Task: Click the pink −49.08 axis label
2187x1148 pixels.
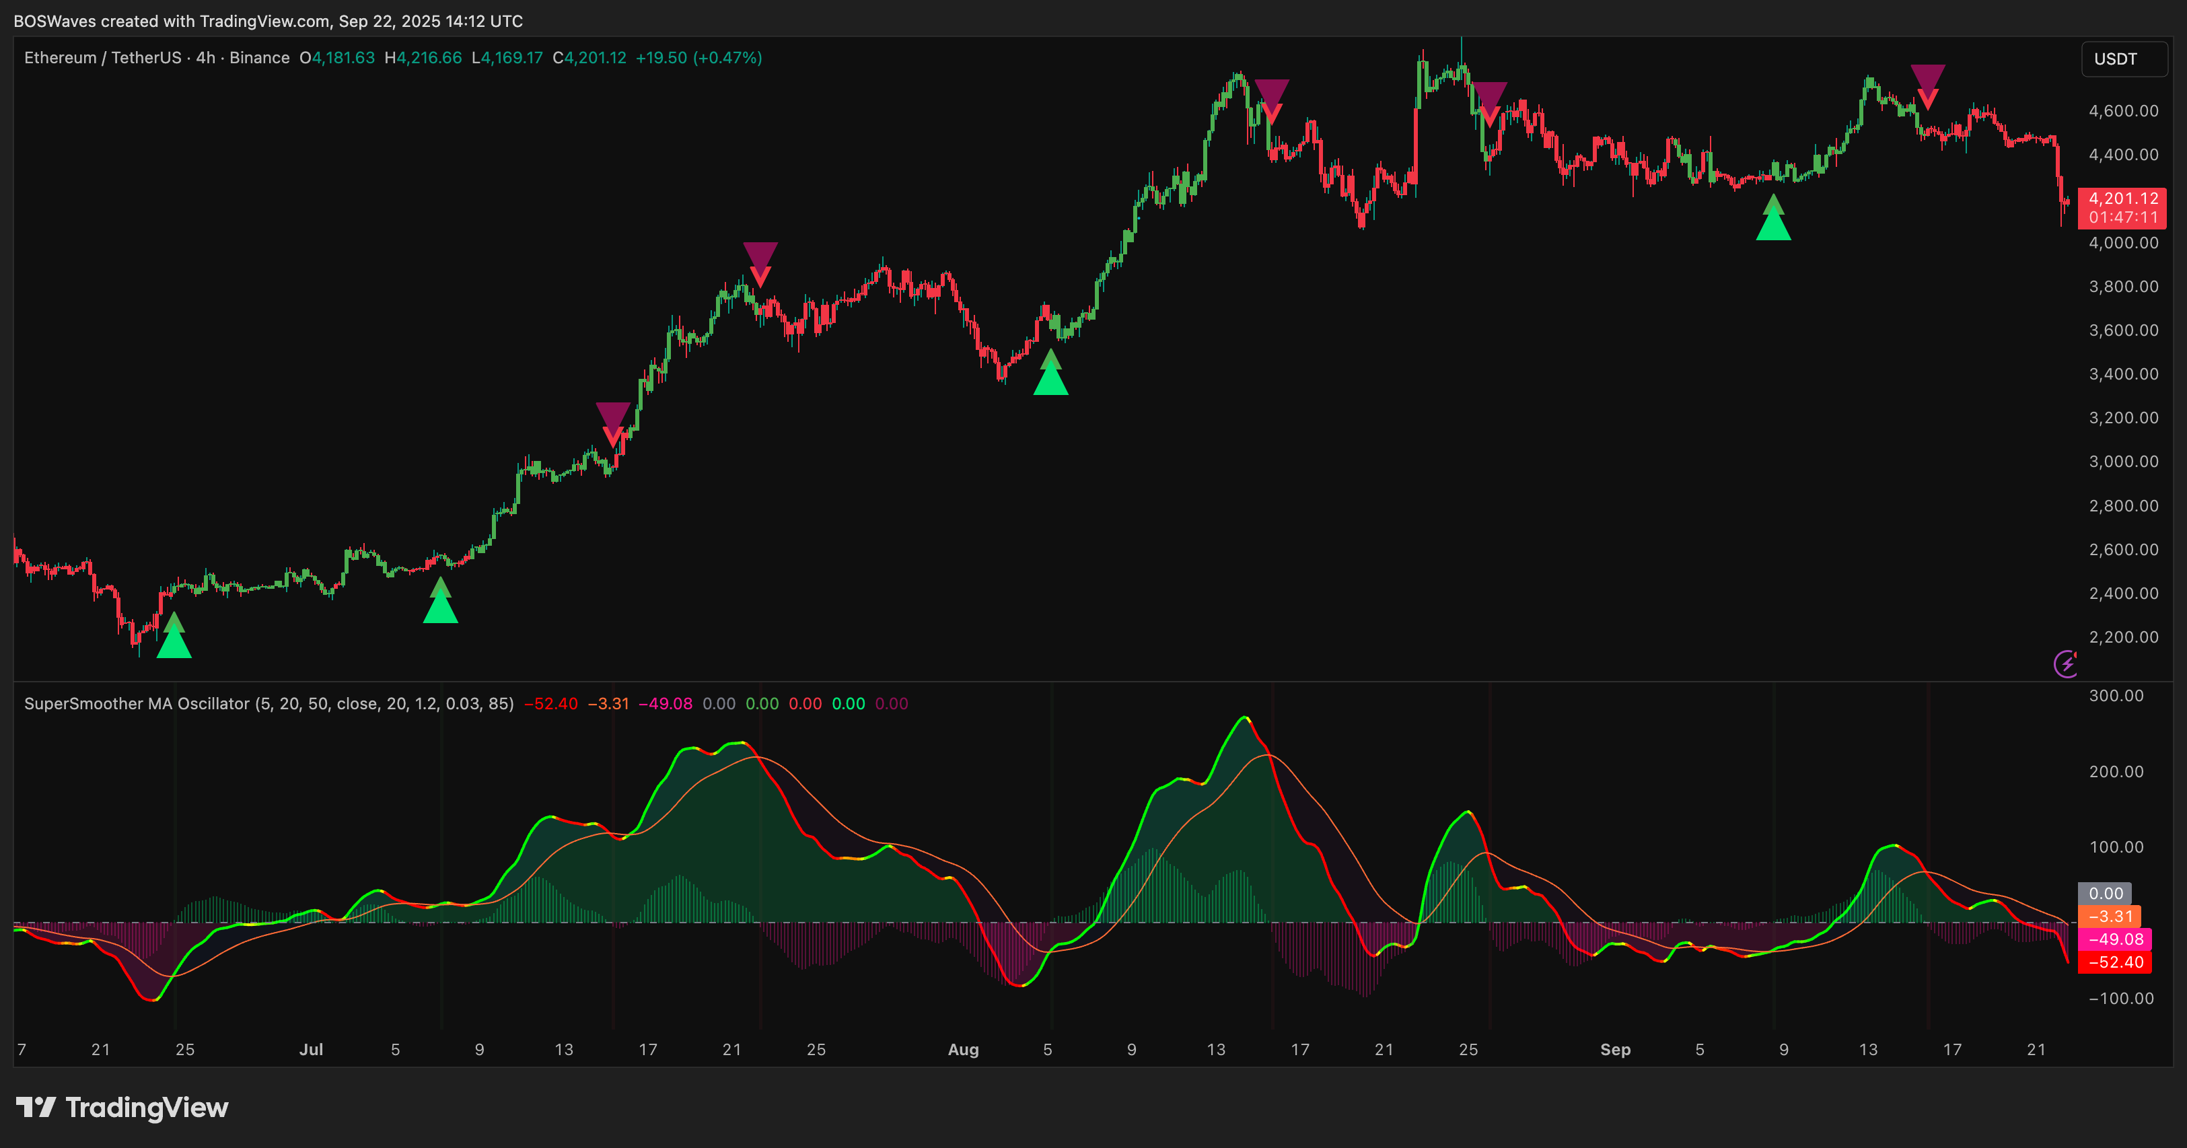Action: coord(2115,939)
